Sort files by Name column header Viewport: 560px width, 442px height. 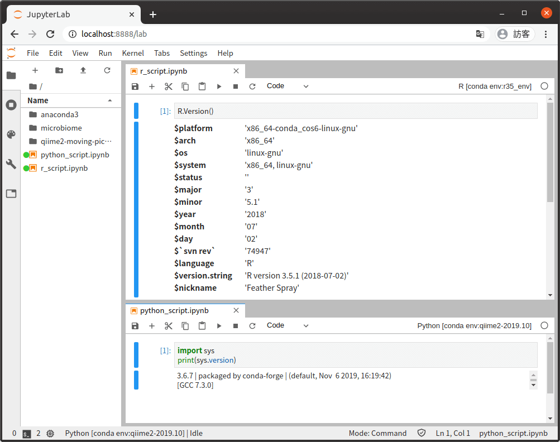pos(70,100)
